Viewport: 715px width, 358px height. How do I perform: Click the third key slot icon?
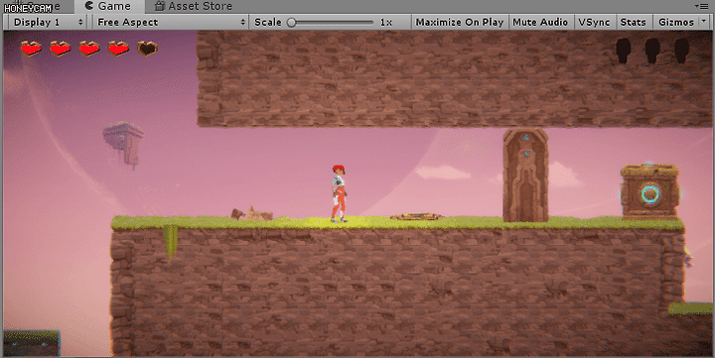(x=681, y=51)
